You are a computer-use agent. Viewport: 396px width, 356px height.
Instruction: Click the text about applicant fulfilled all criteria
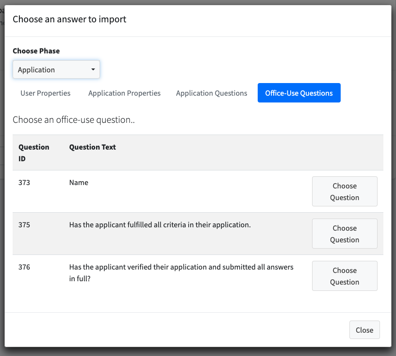160,224
